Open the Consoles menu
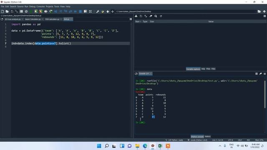Viewport: 267px width, 150px height. coord(40,7)
